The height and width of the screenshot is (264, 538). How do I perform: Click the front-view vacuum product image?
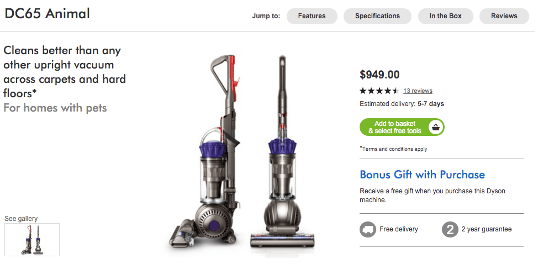point(282,151)
